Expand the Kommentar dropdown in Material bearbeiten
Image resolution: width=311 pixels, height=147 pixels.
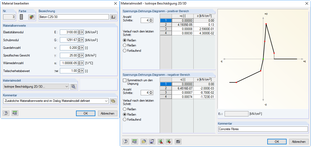[106, 101]
